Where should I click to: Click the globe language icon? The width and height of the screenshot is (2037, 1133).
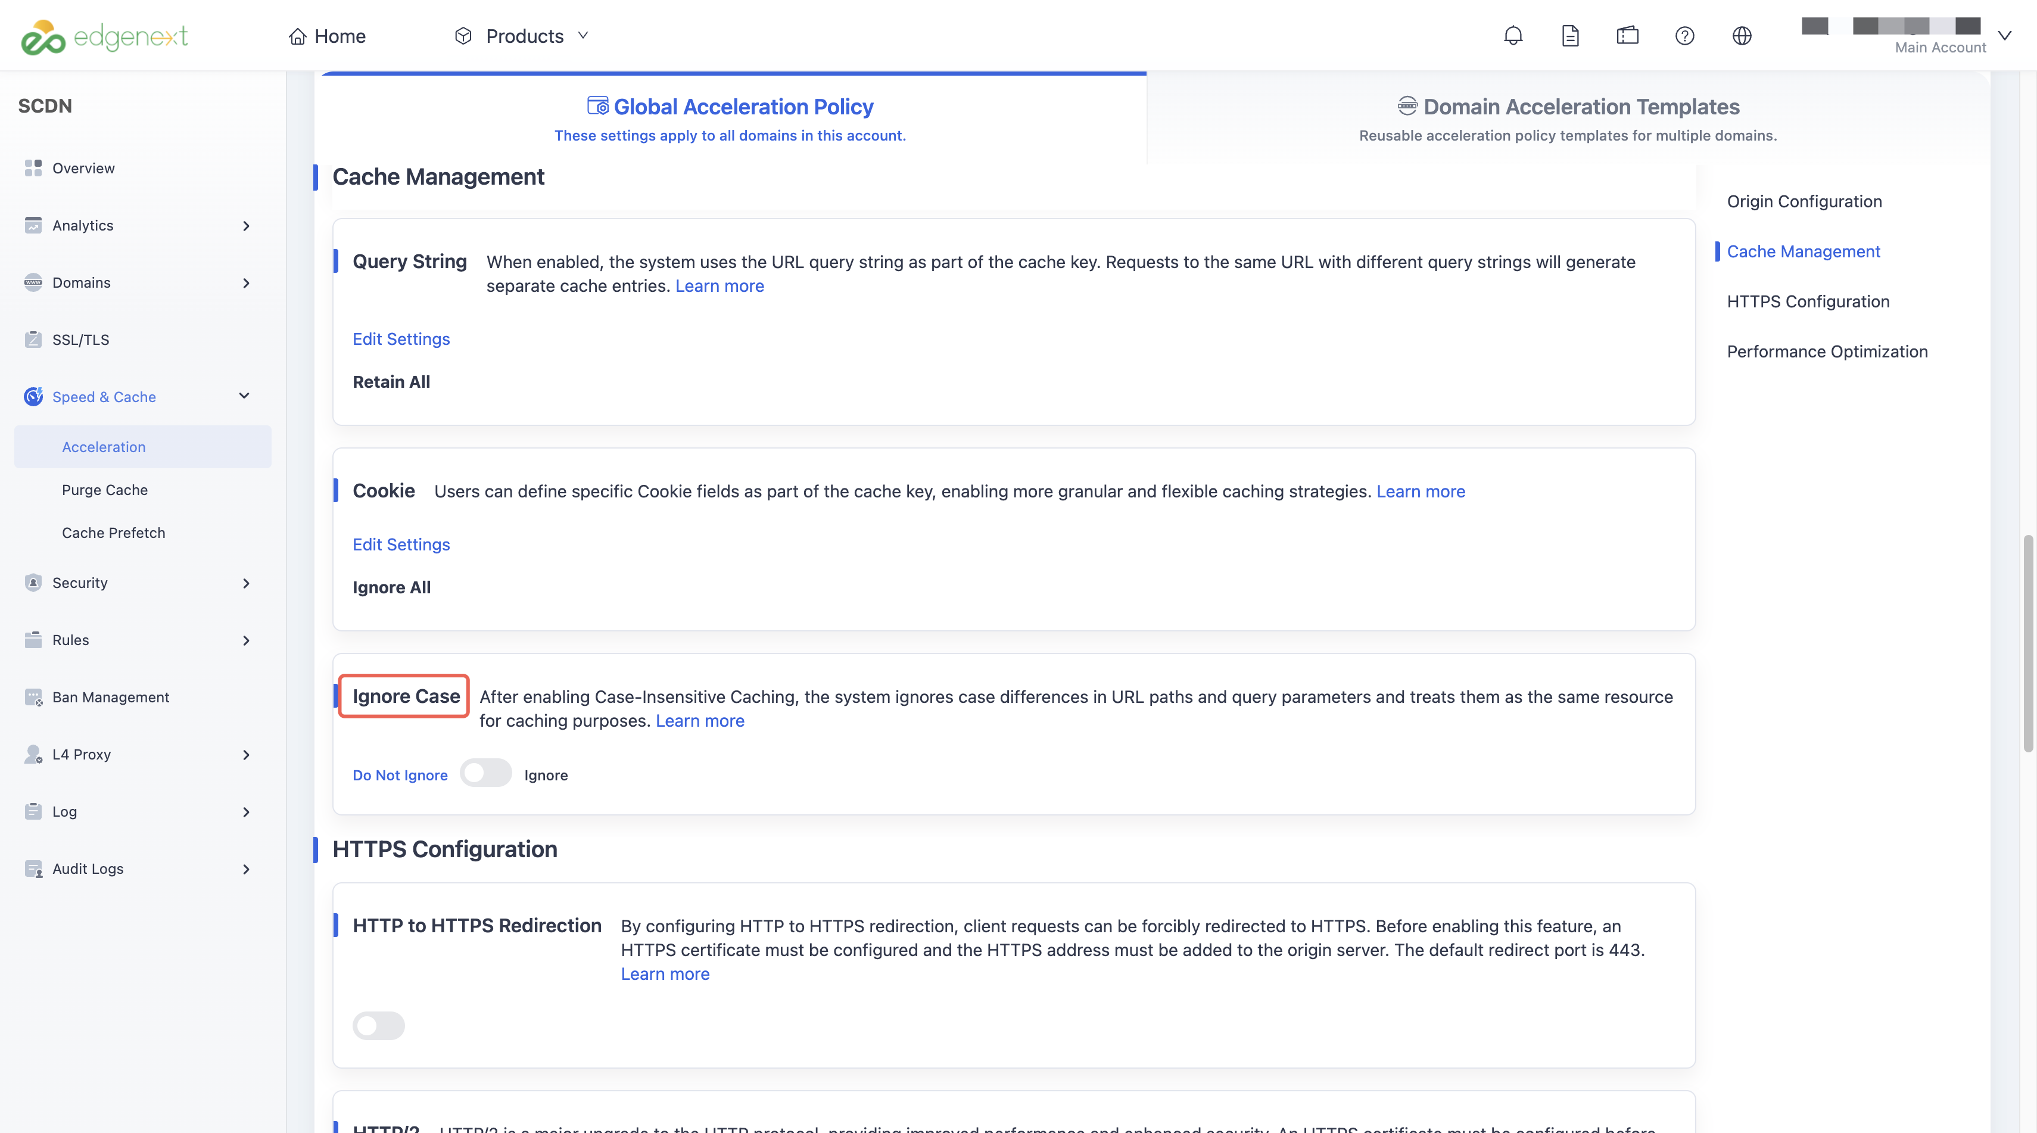(1741, 36)
